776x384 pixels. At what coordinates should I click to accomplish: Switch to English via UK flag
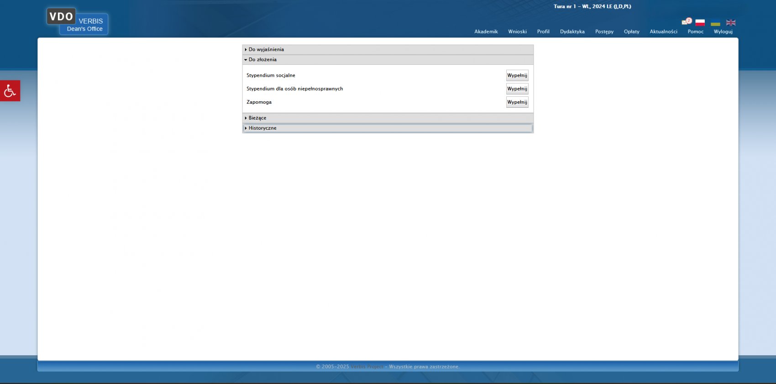[x=731, y=23]
